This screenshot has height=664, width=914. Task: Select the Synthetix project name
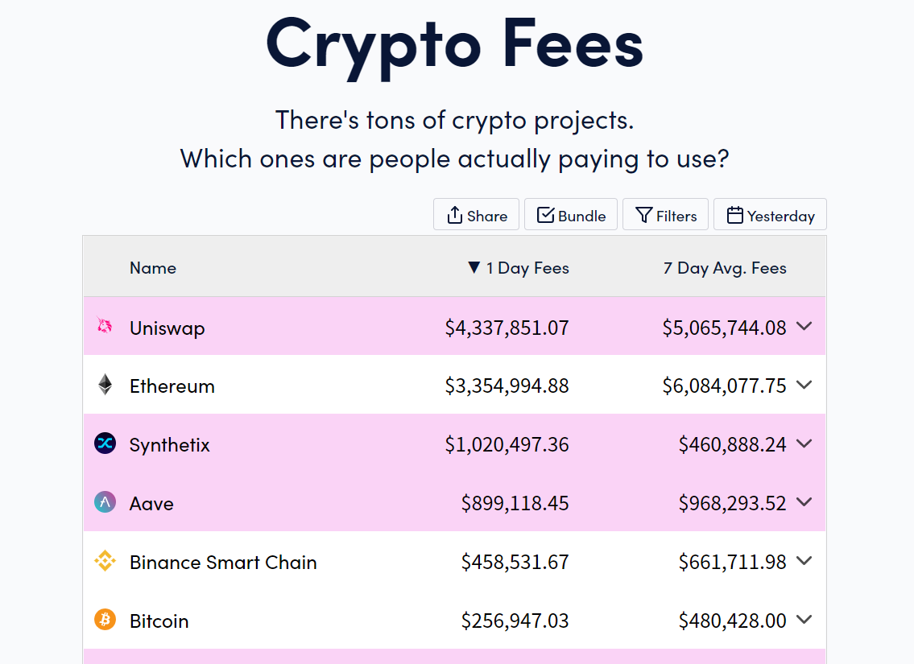[170, 445]
